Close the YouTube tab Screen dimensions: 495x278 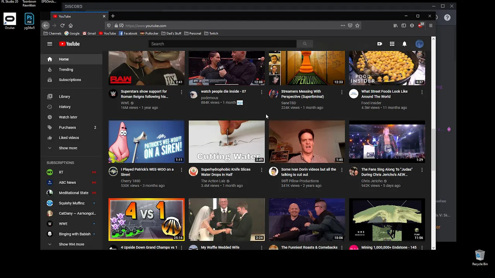coord(104,16)
